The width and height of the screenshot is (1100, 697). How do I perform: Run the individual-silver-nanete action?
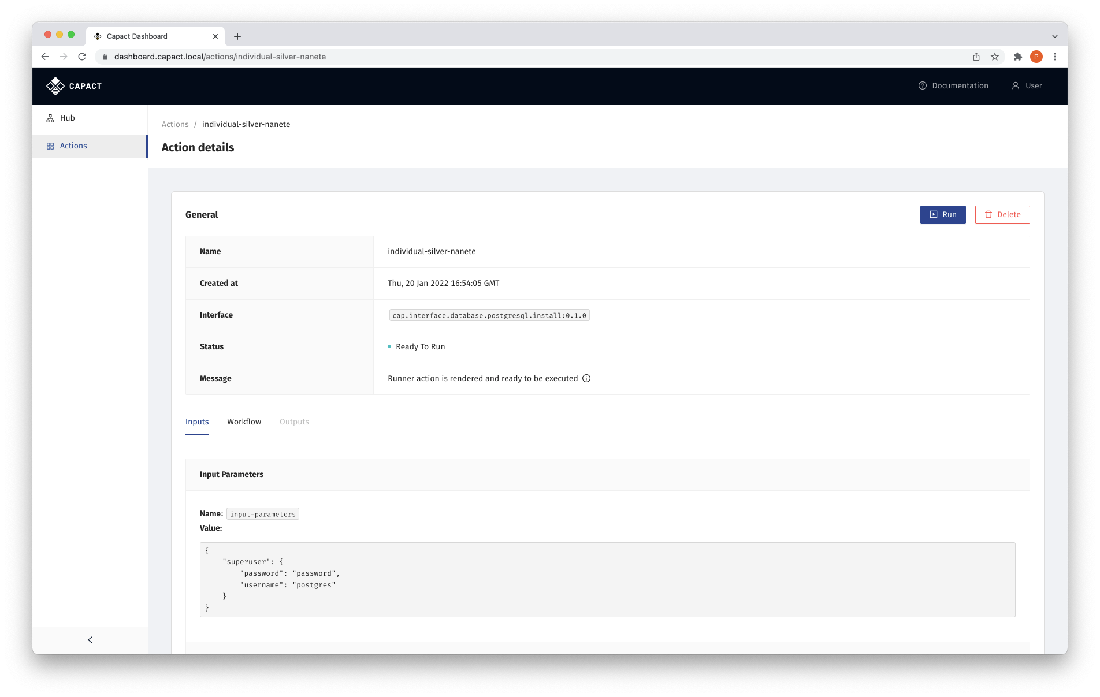(x=943, y=215)
